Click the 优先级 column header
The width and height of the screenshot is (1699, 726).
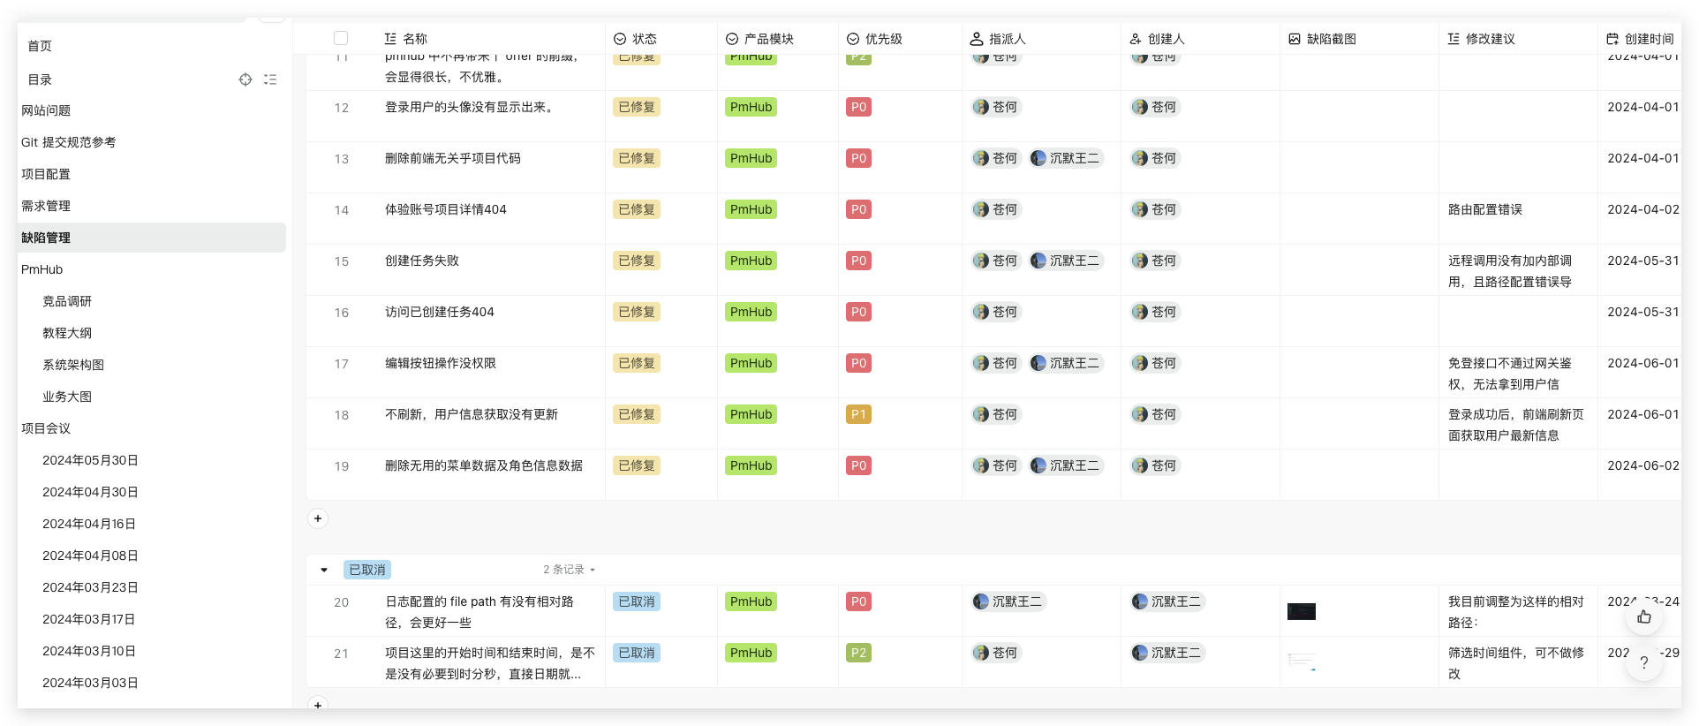coord(874,39)
